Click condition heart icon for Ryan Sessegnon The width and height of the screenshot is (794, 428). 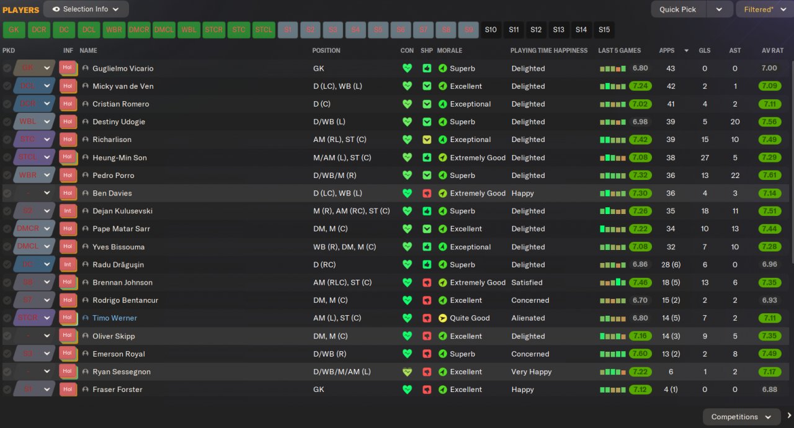click(x=407, y=372)
